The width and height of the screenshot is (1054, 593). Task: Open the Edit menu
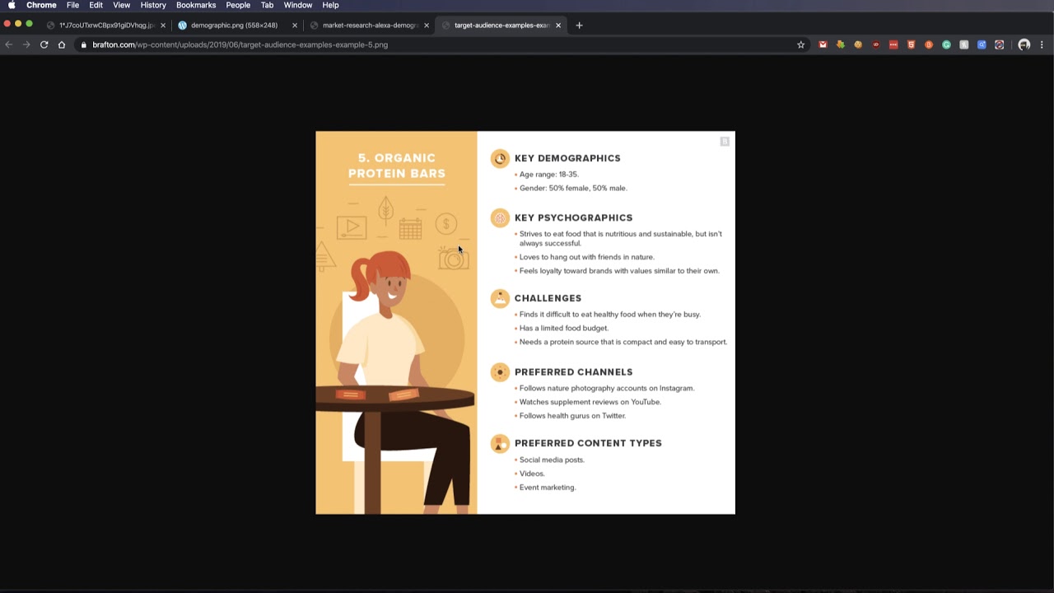coord(96,5)
